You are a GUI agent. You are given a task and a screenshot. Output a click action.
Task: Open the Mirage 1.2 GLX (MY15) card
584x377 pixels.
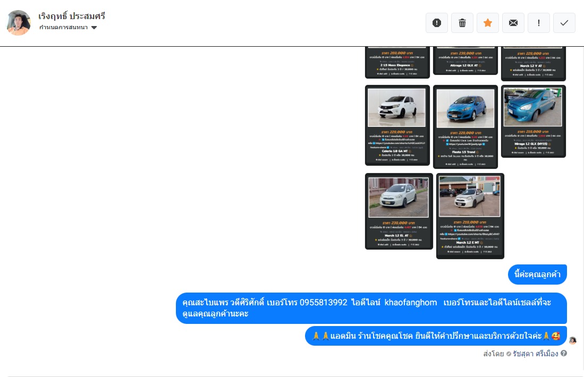pos(534,121)
